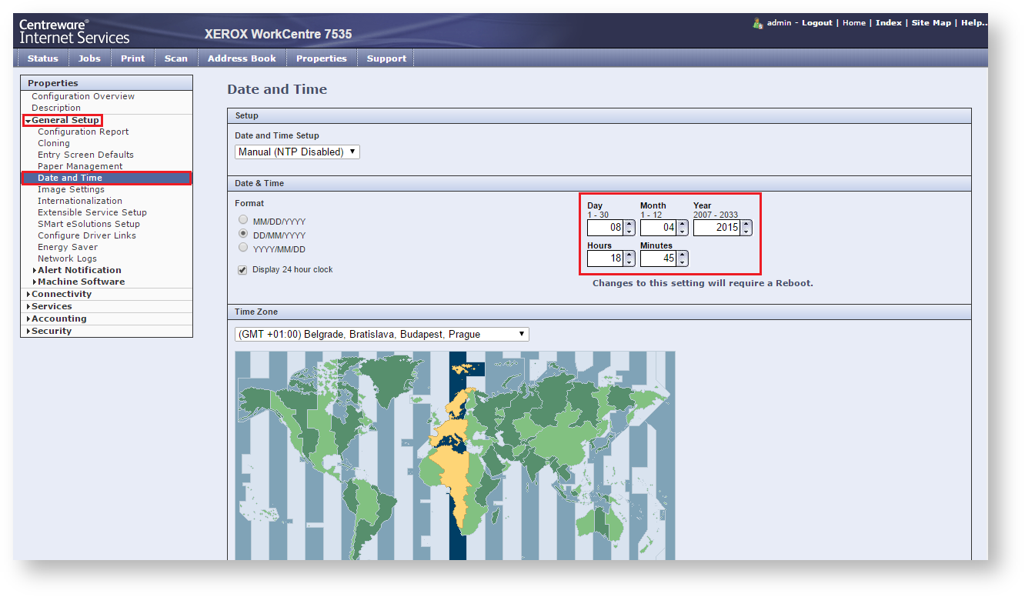Open Date and Time Setup dropdown
1025x597 pixels.
point(297,152)
